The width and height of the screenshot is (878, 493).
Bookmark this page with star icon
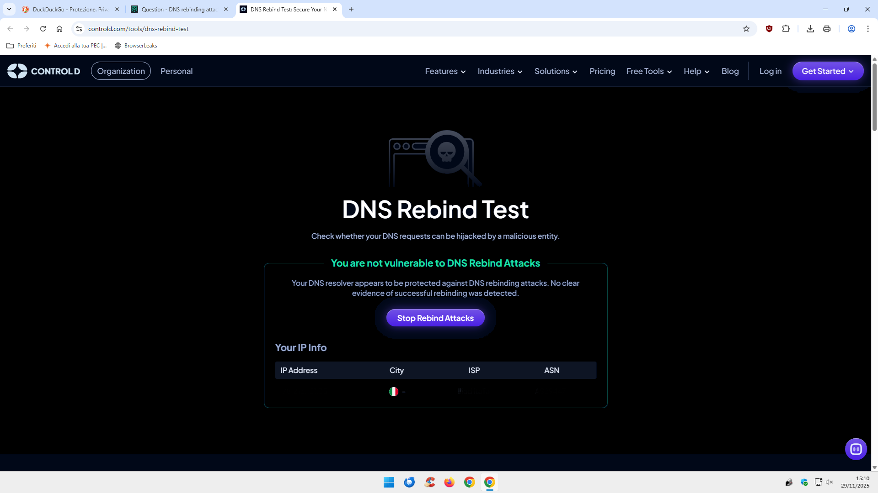(x=746, y=29)
